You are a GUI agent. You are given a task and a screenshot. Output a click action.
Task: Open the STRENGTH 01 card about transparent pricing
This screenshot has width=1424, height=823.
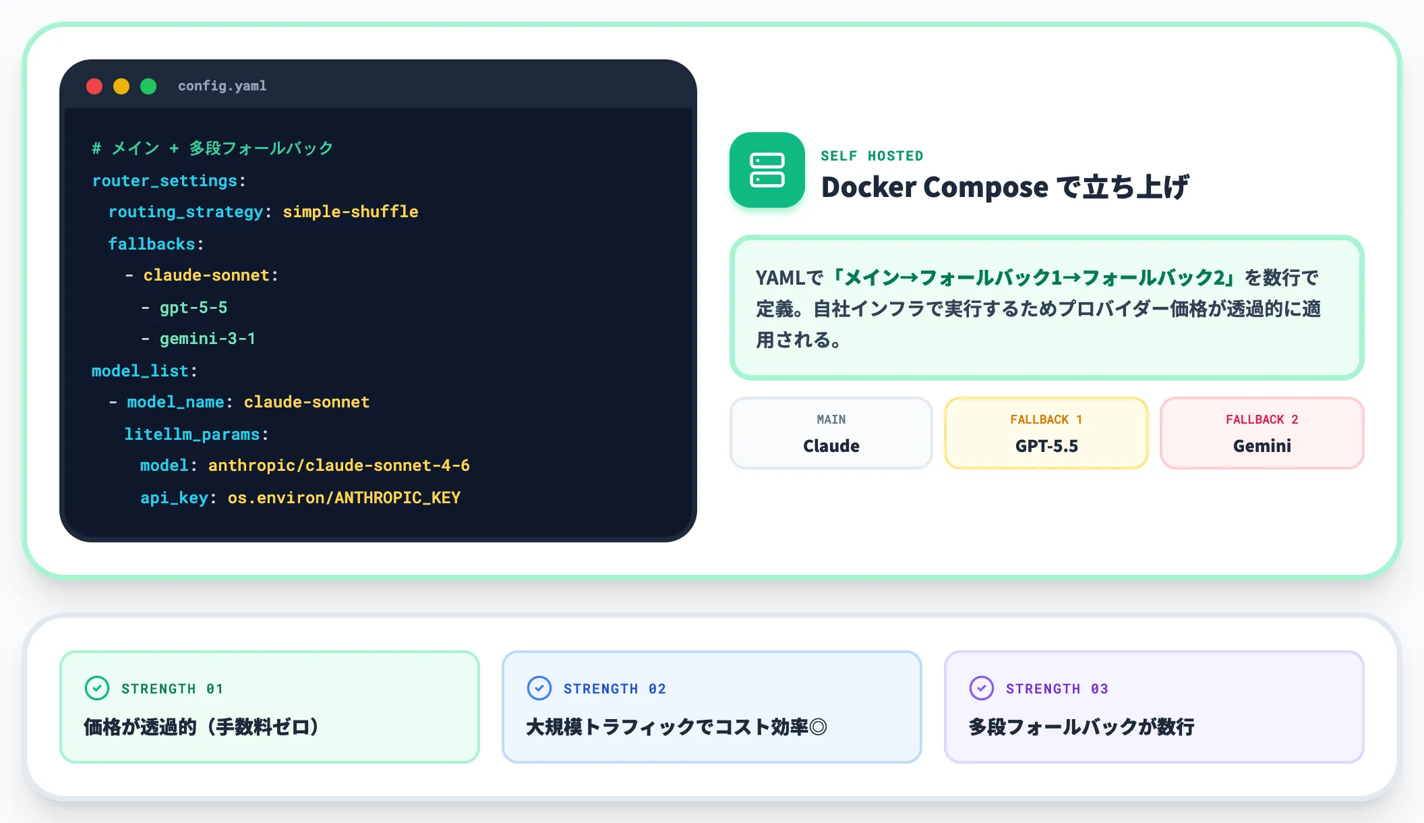click(x=270, y=707)
